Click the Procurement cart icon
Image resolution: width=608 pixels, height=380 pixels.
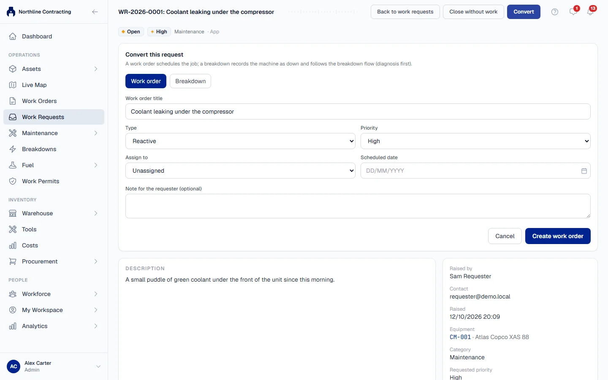[x=13, y=261]
